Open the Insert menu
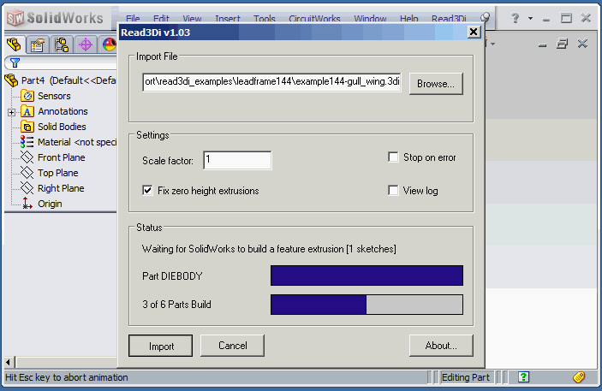The width and height of the screenshot is (602, 391). [228, 19]
